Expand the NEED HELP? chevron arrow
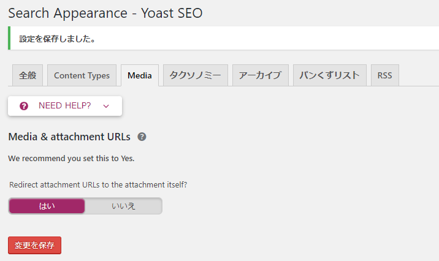Screen dimensions: 439x261 [106, 107]
